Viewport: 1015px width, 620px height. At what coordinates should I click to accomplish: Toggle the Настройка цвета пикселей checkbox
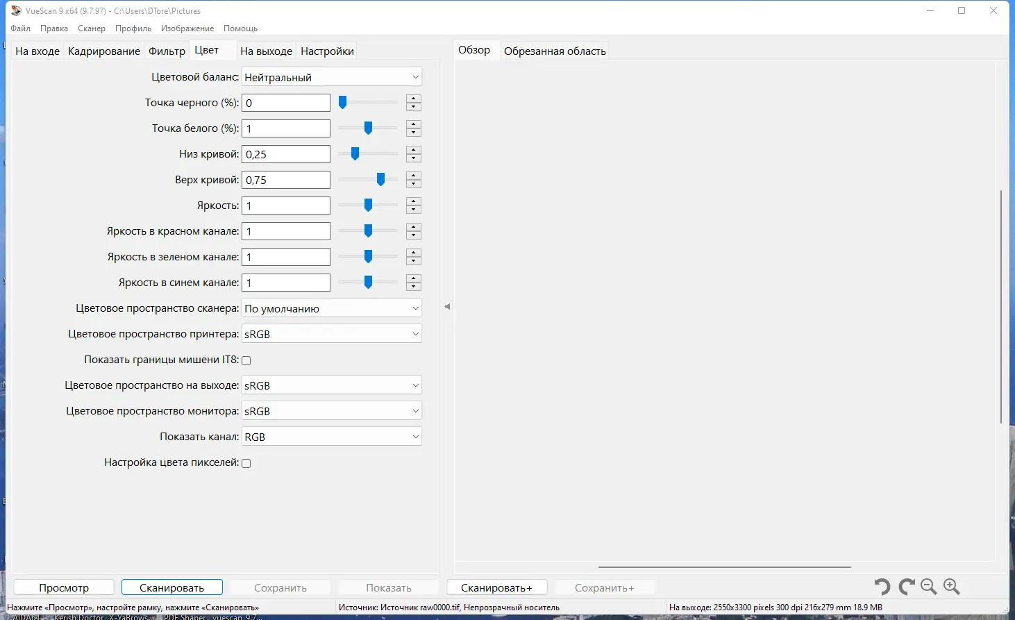246,463
